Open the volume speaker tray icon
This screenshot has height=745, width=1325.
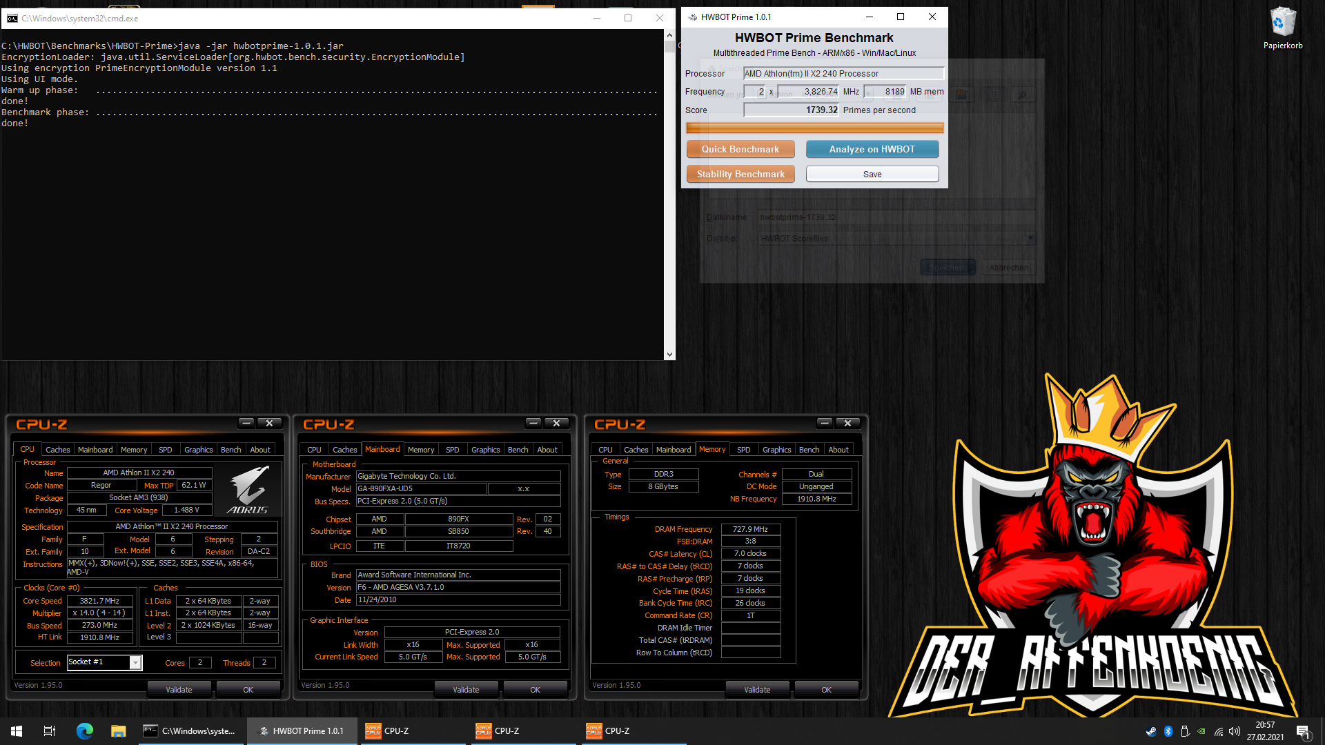1235,731
